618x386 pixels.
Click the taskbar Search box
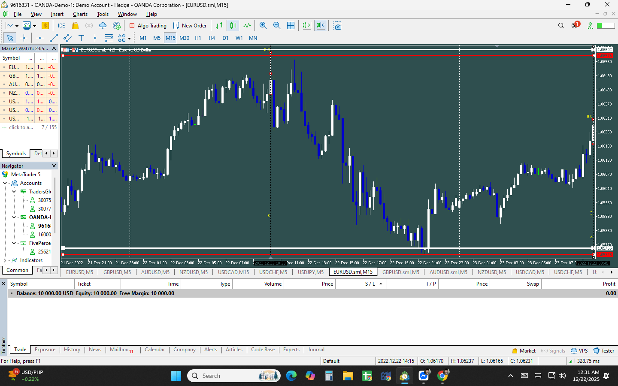tap(234, 376)
